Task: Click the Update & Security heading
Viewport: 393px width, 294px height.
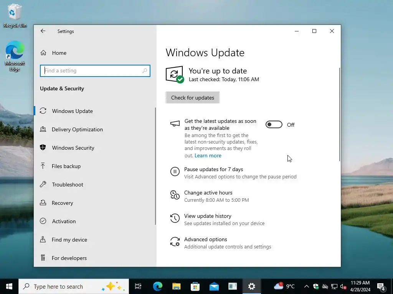Action: (62, 88)
